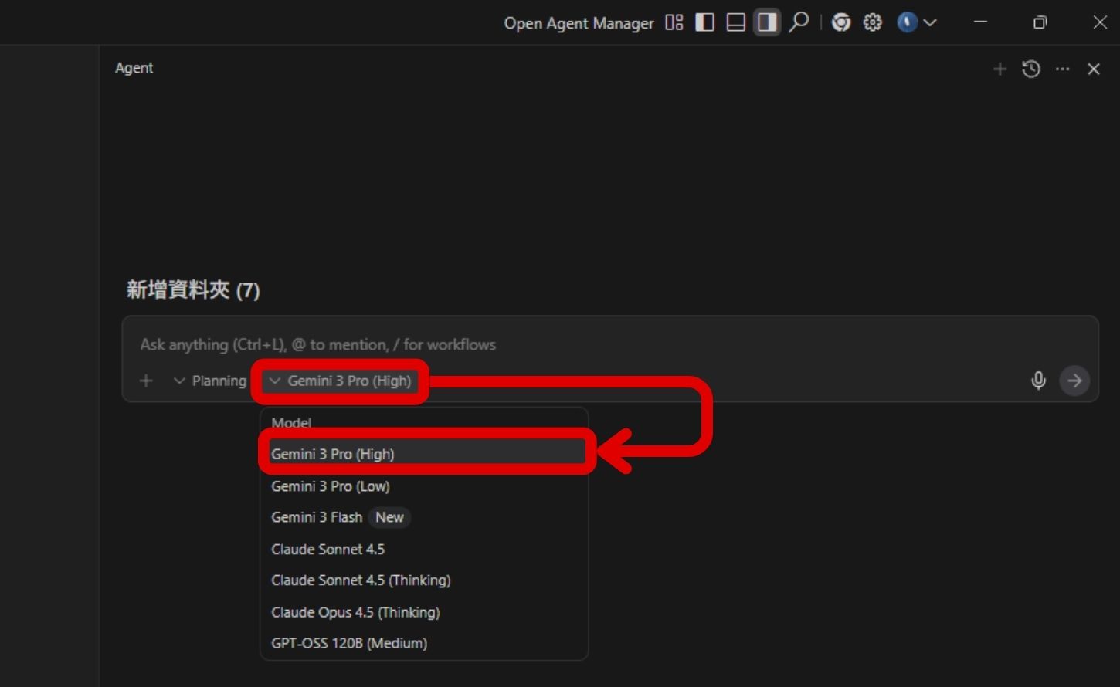The height and width of the screenshot is (687, 1120).
Task: Click inside the Ask anything input field
Action: click(x=541, y=344)
